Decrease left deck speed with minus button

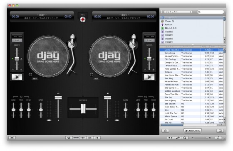click(x=13, y=69)
